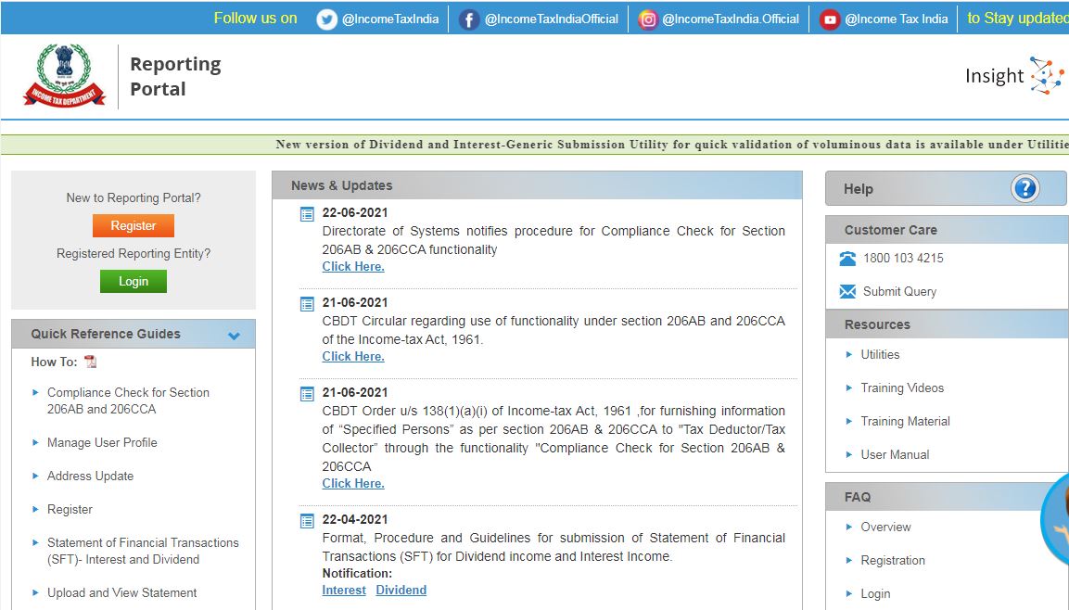Open the Instagram @IncomeTaxIndia.Official icon
This screenshot has height=610, width=1069.
[x=647, y=18]
